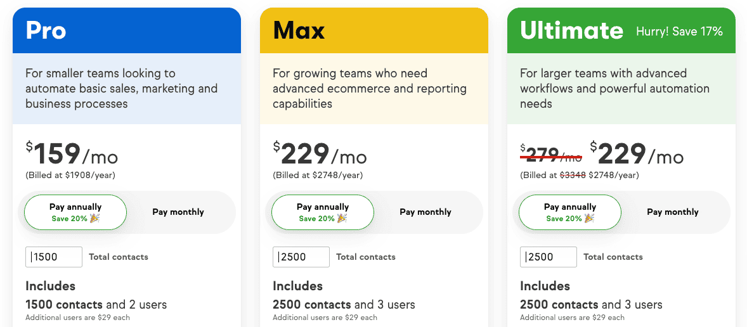Click party popper icon in Max plan
The height and width of the screenshot is (327, 747).
(342, 219)
